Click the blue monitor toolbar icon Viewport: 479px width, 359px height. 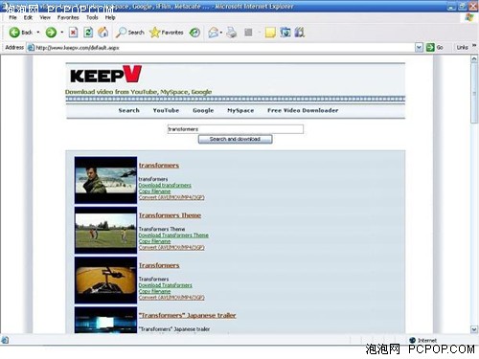click(x=285, y=33)
